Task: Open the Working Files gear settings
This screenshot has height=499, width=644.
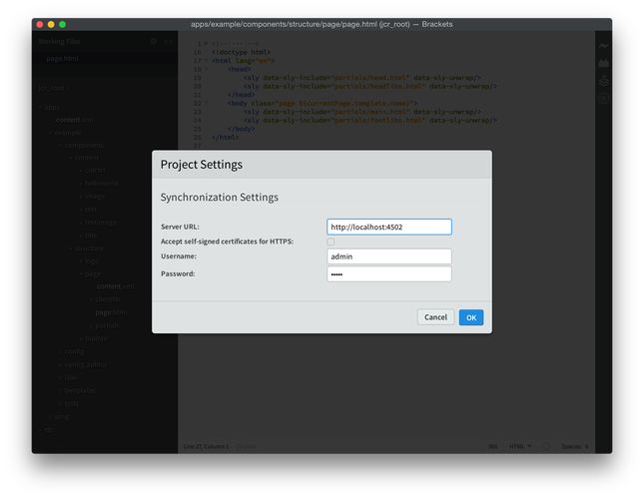Action: pos(154,42)
